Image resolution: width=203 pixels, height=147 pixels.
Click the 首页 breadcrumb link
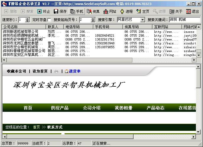(x=36, y=127)
